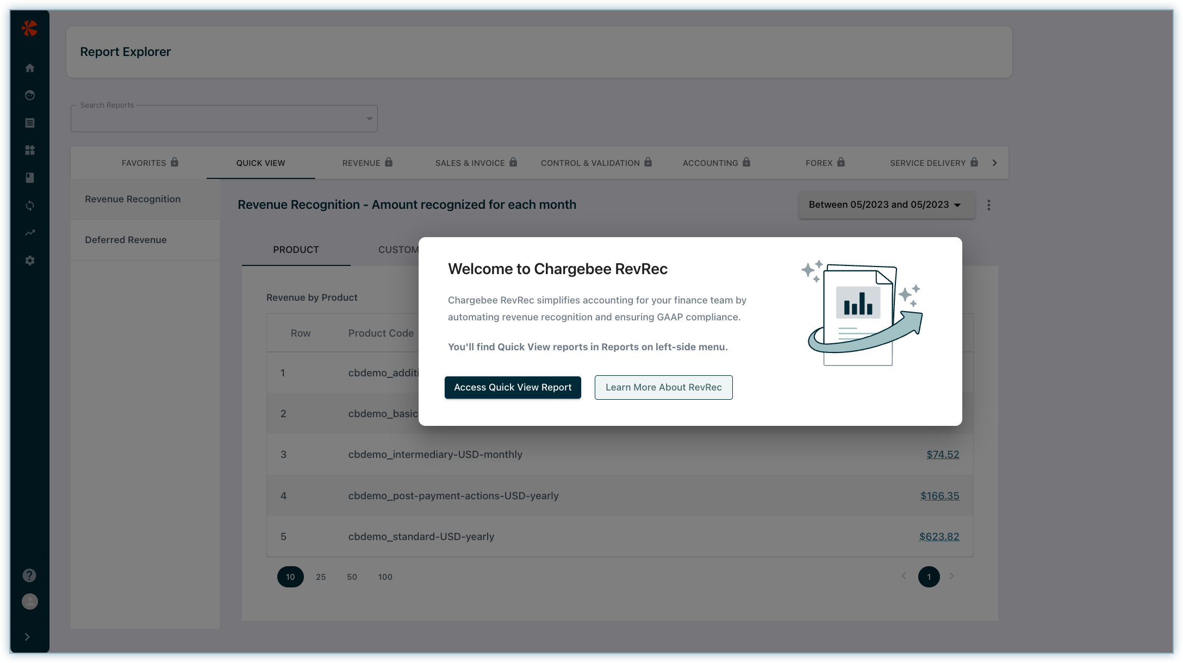Viewport: 1183px width, 663px height.
Task: Set page size to 100 rows
Action: point(385,577)
